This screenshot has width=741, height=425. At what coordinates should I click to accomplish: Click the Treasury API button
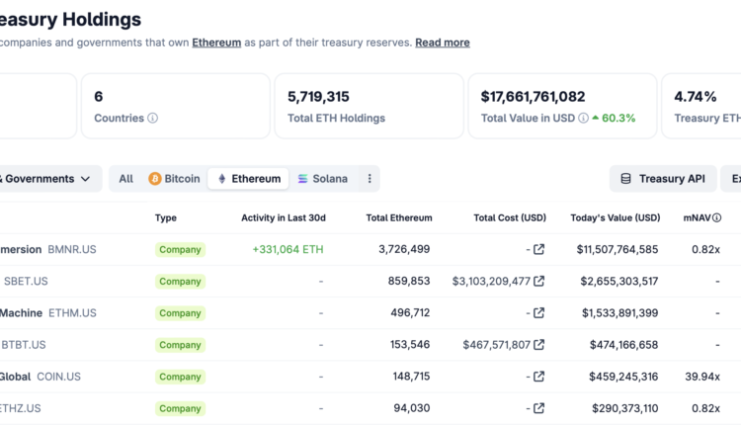pos(662,179)
